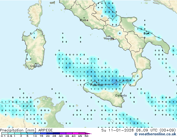177x137 pixels.
Task: Click the legend value 0.5
Action: point(9,136)
